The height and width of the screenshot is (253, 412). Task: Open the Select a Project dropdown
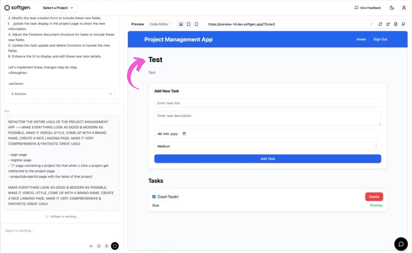(58, 8)
